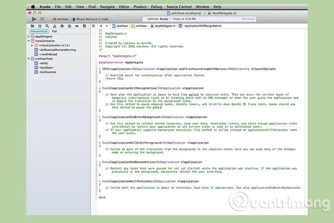
Task: Stop the running app
Action: [x=42, y=19]
